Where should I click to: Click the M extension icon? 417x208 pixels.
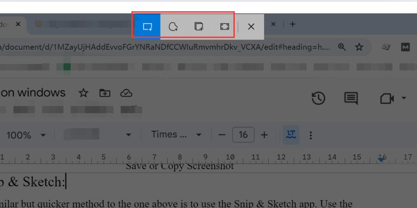(x=405, y=47)
